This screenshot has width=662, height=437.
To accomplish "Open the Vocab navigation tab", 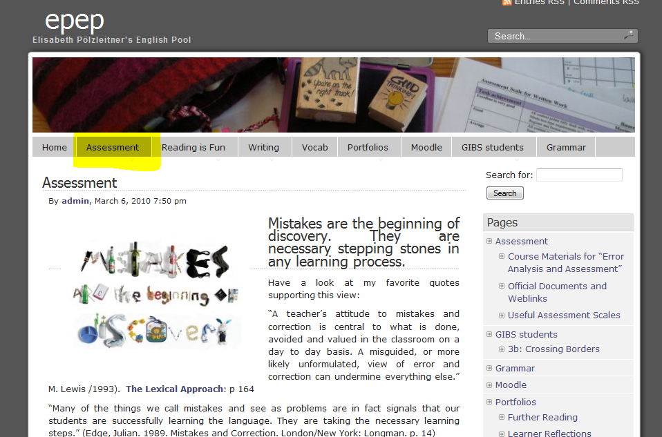I will click(315, 147).
